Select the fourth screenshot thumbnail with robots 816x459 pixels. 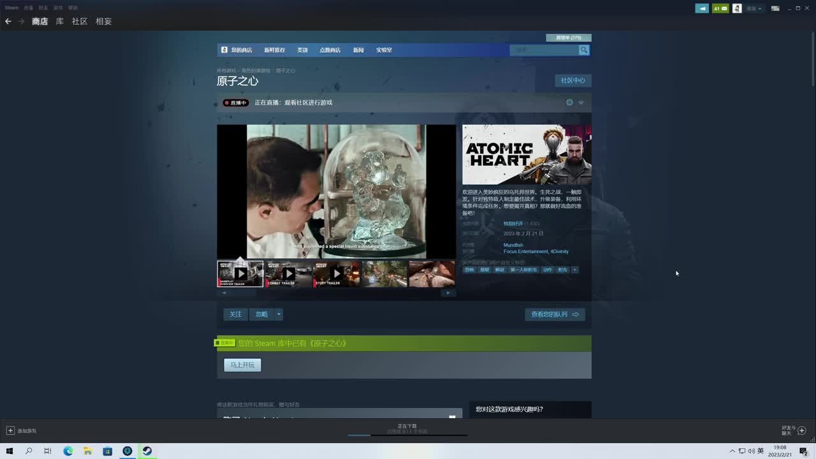pyautogui.click(x=384, y=273)
